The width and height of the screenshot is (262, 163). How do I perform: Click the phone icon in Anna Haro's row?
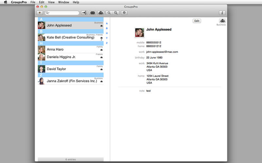pyautogui.click(x=102, y=50)
